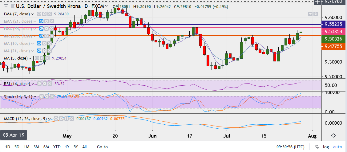
Task: Expand MA (5, close) legend dropdown
Action: pos(31,58)
